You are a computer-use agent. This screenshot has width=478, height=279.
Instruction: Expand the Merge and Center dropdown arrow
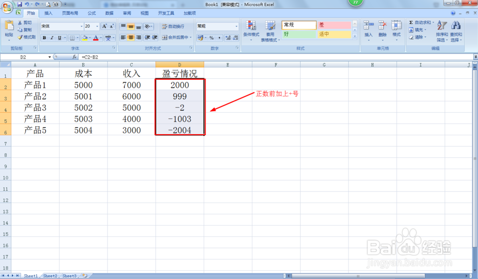(191, 37)
